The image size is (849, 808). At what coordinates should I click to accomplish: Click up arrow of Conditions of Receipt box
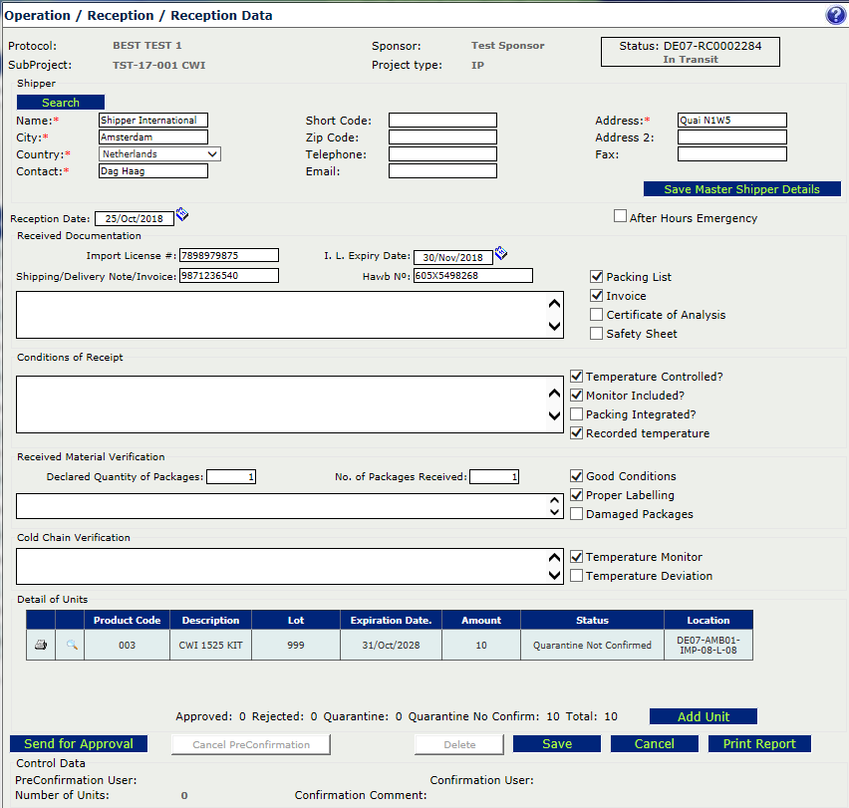[x=554, y=394]
